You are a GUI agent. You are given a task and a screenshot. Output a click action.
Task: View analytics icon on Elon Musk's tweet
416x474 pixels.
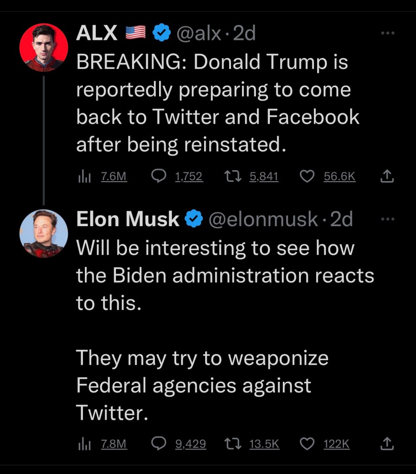[x=84, y=444]
